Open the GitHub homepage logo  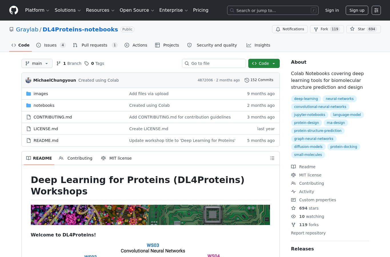click(x=14, y=10)
